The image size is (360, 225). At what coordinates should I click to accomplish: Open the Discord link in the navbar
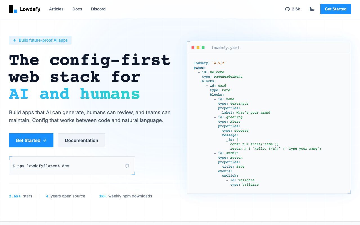coord(98,9)
